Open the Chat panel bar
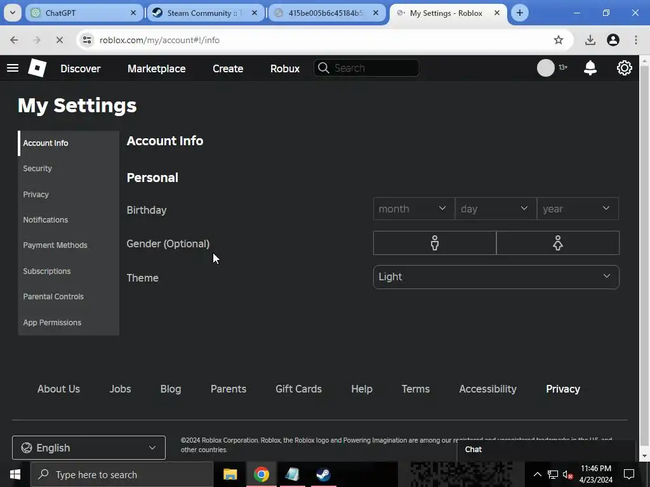 pyautogui.click(x=547, y=450)
